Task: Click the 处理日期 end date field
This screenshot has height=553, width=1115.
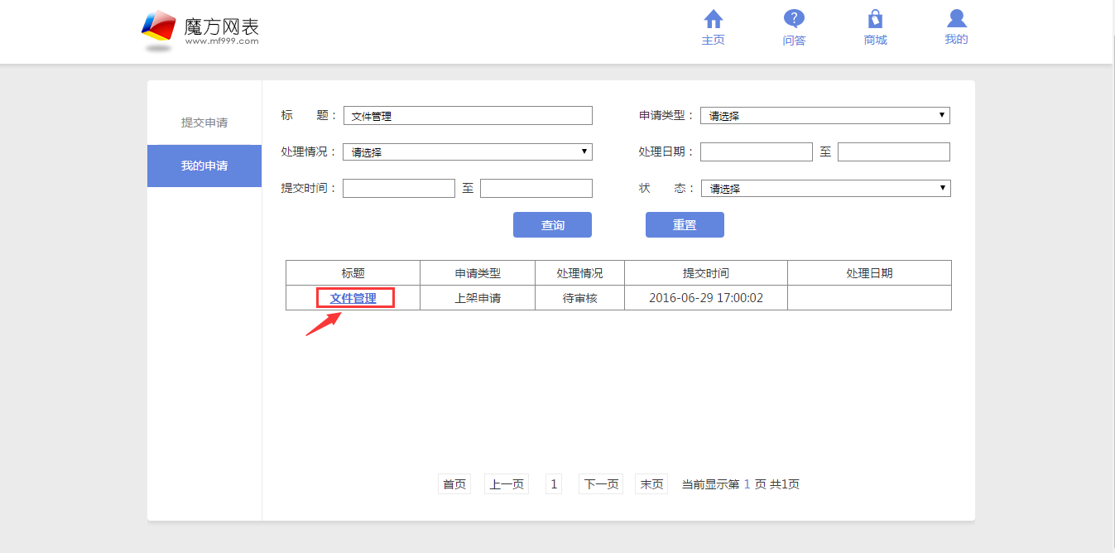Action: [x=894, y=152]
